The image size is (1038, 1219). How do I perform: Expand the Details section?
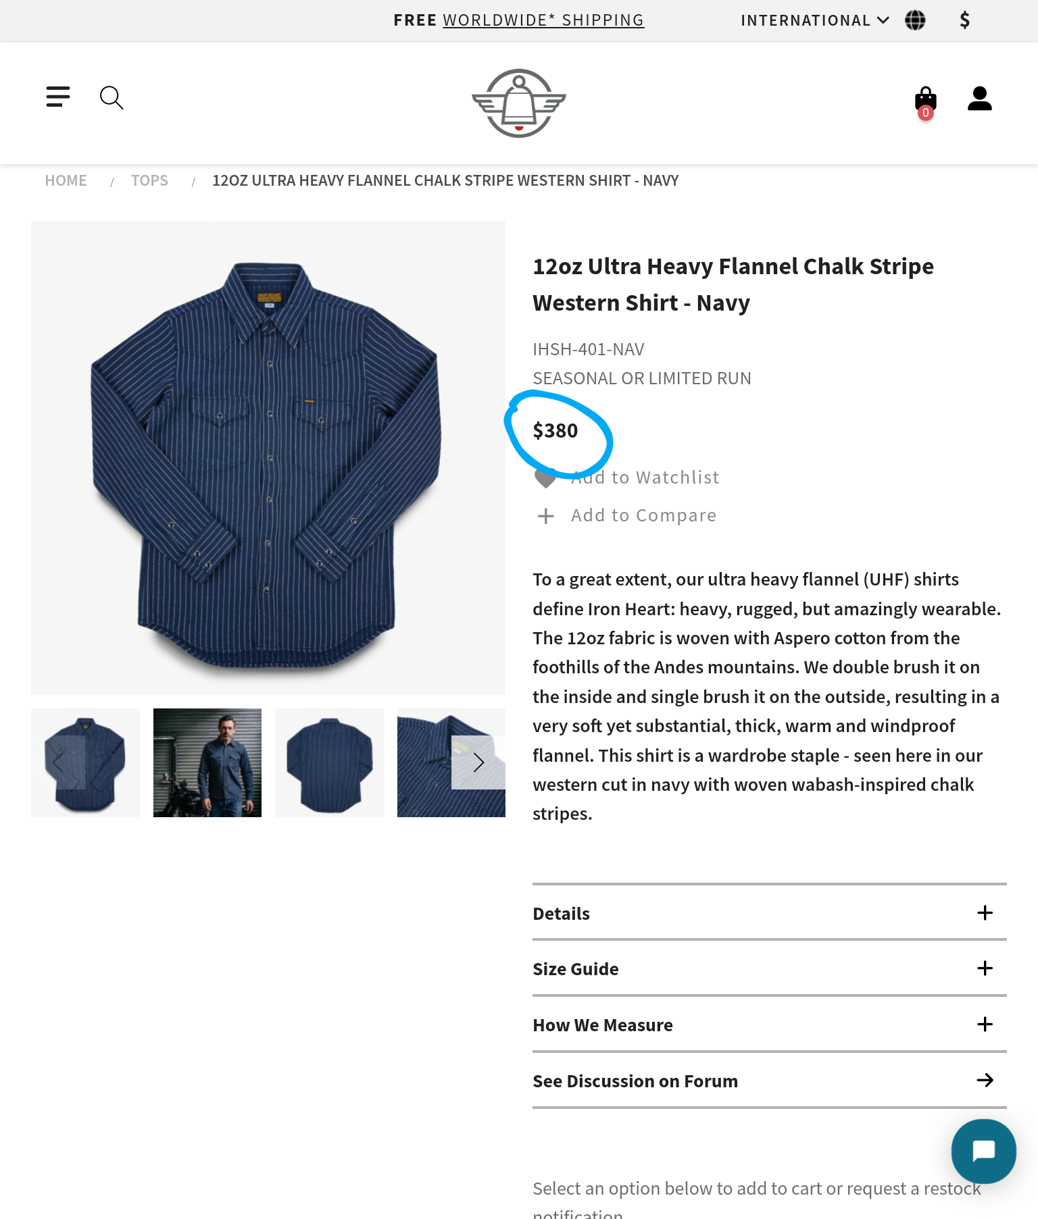pyautogui.click(x=769, y=913)
